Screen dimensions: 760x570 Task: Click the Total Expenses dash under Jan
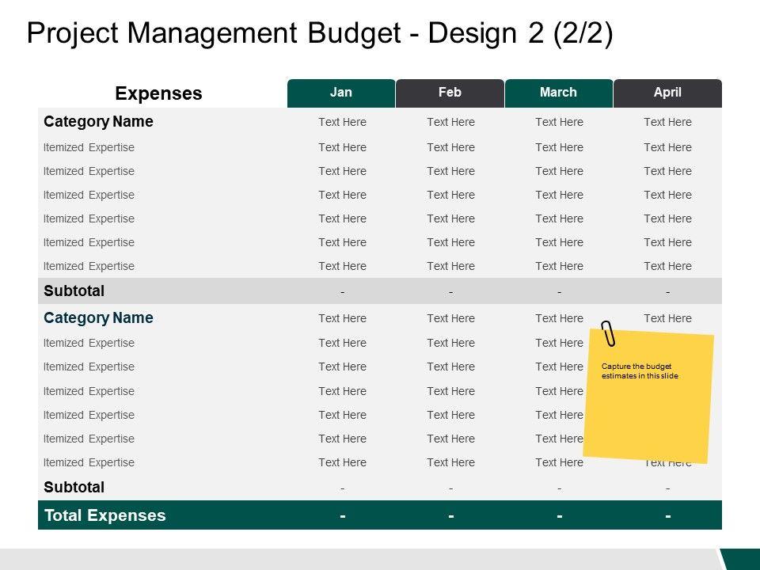click(x=342, y=516)
